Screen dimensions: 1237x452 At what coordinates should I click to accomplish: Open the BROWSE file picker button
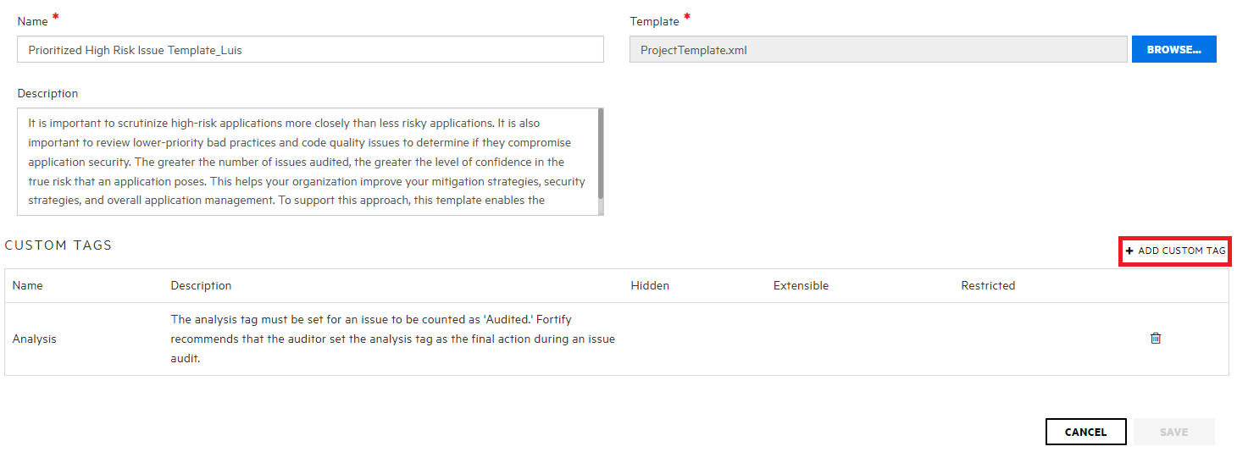coord(1173,49)
